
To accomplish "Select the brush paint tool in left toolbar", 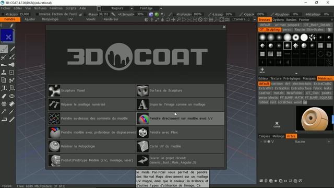I will [4, 49].
